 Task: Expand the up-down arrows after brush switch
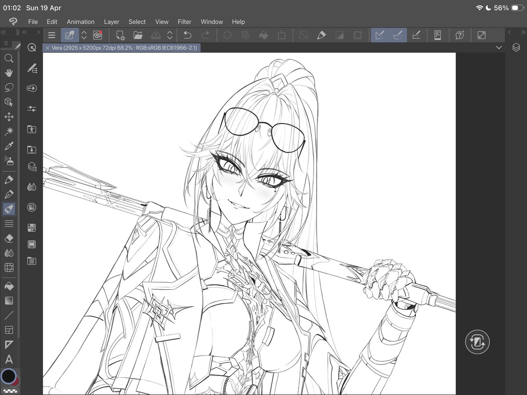(84, 35)
